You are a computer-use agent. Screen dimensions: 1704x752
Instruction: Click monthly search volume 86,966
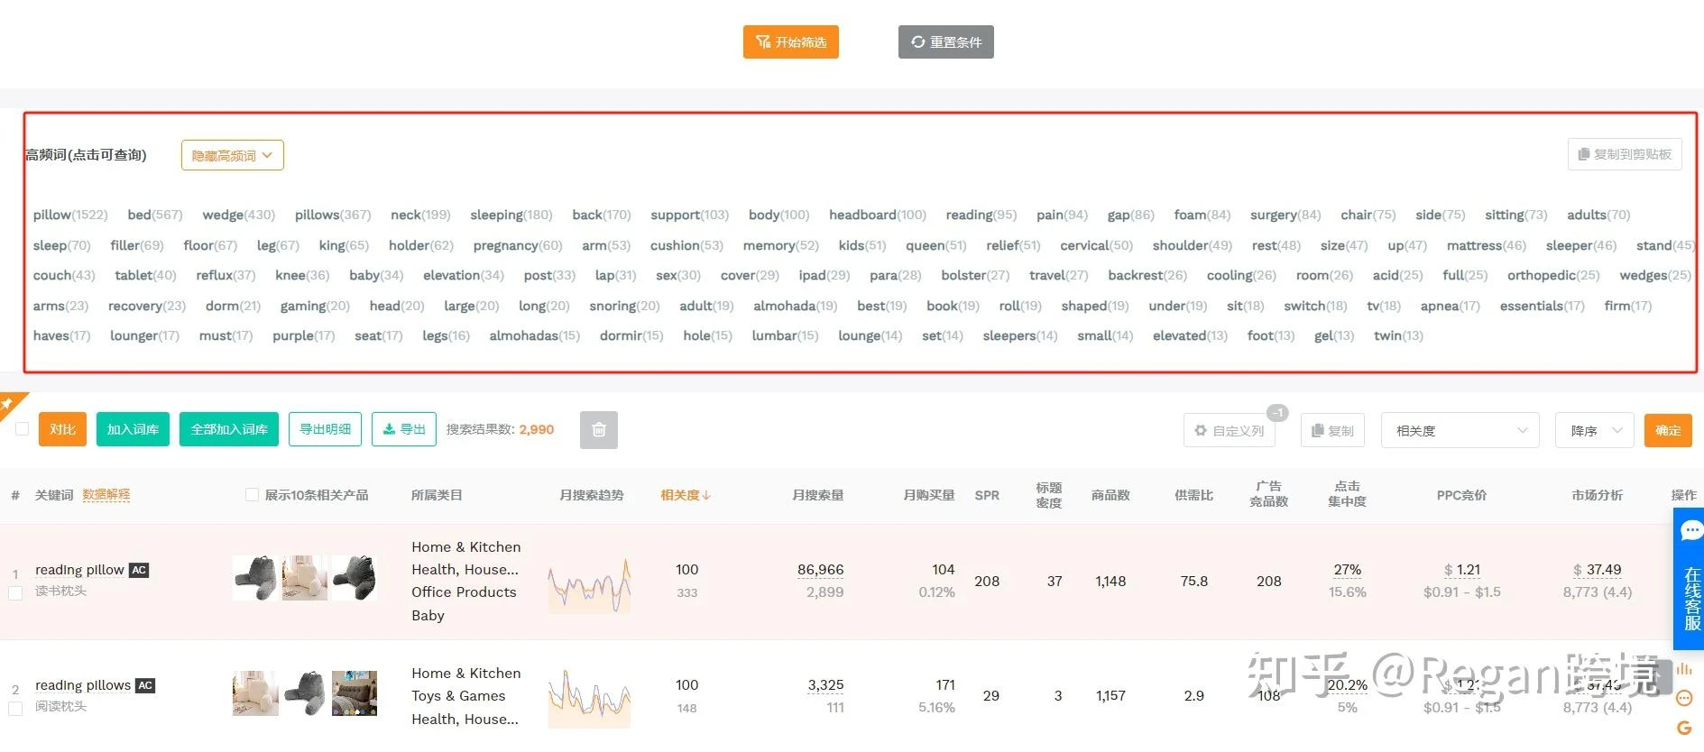(x=820, y=570)
